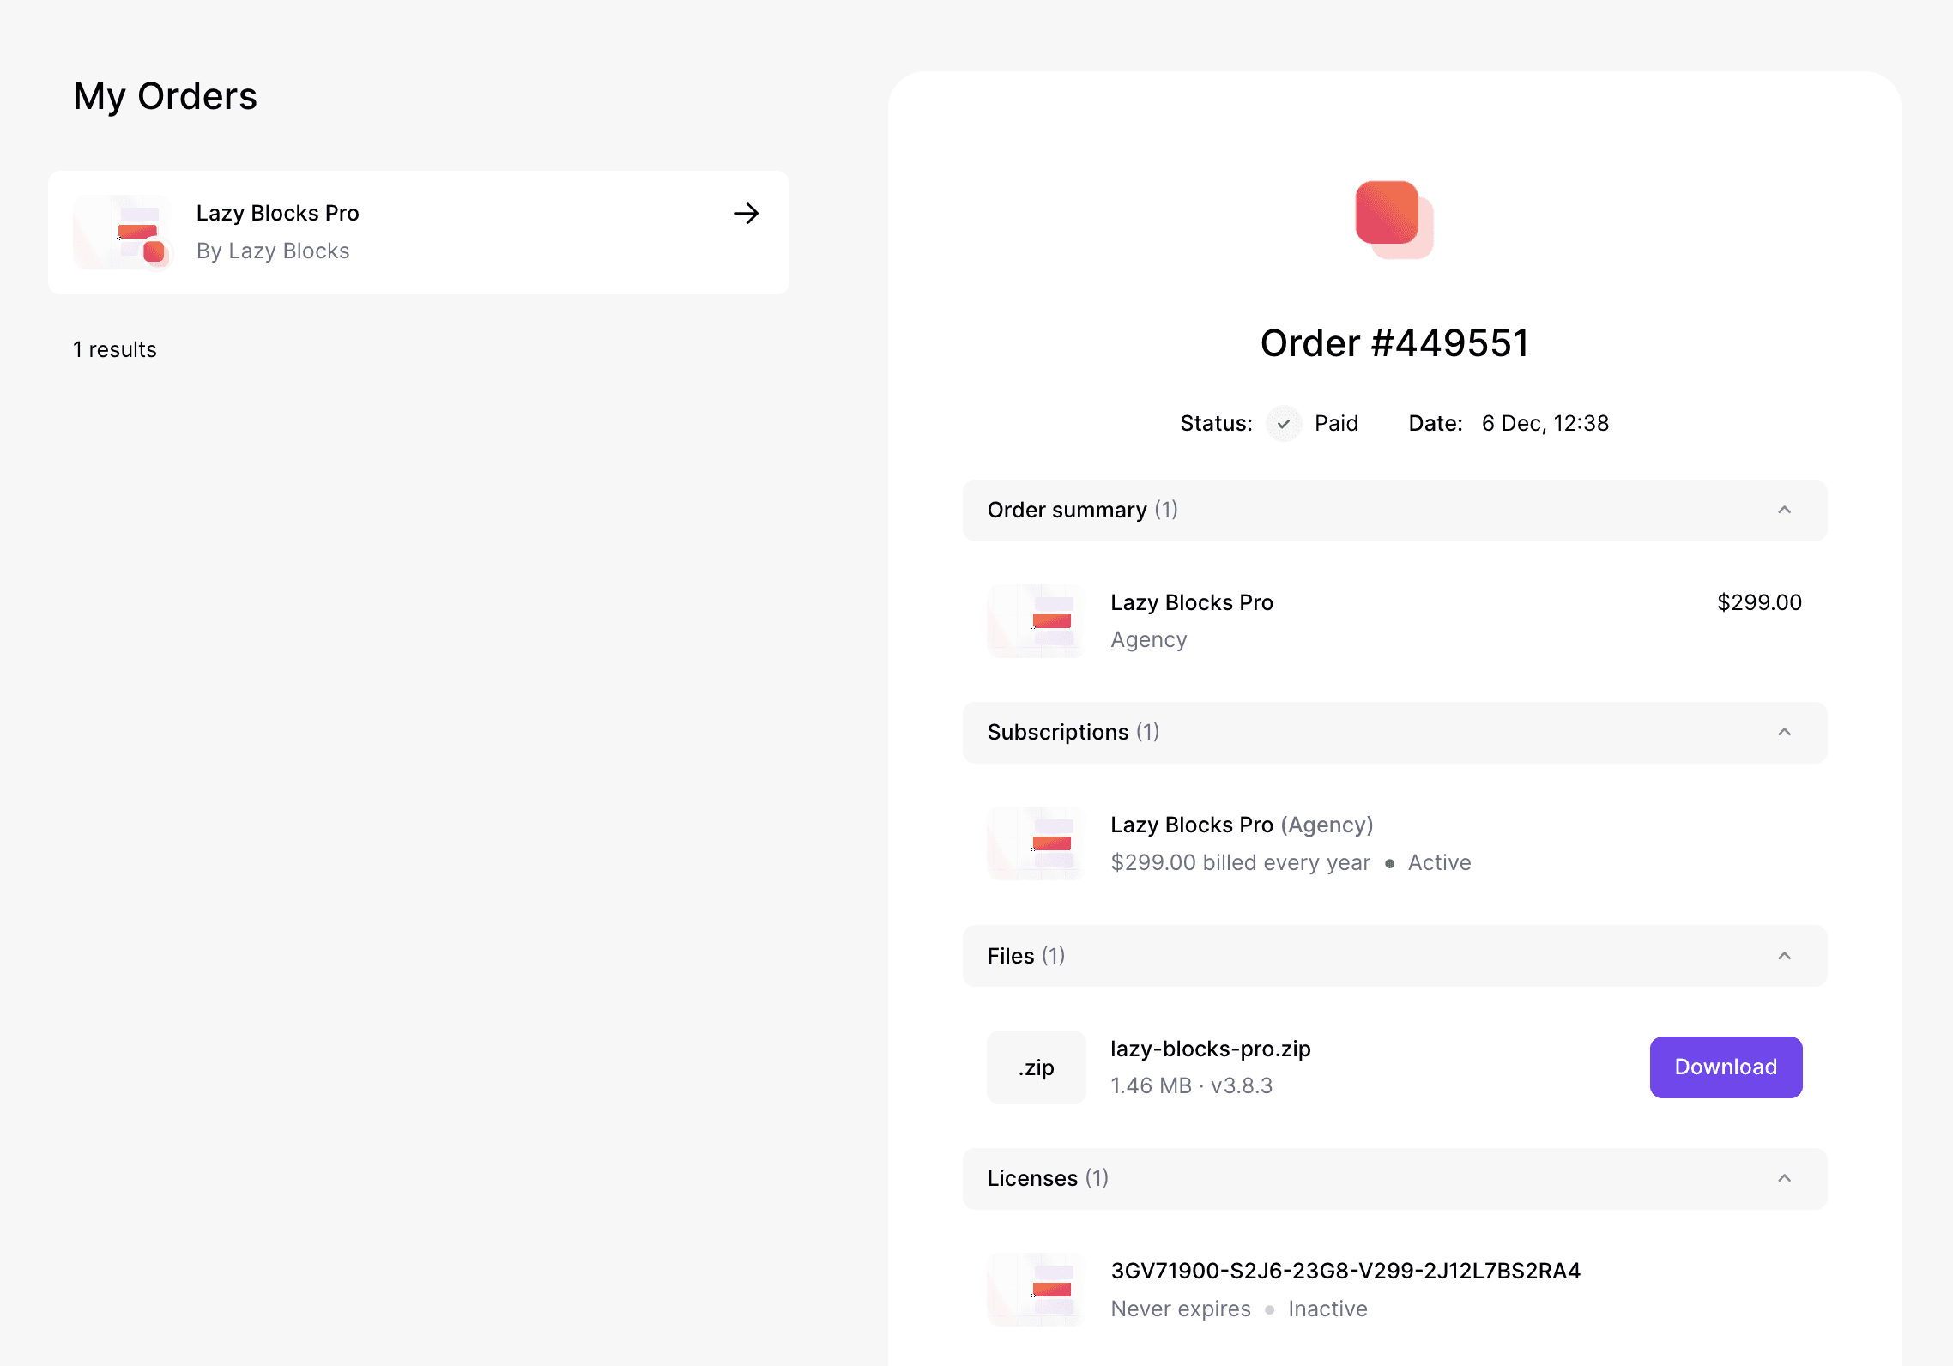
Task: Download lazy-blocks-pro.zip
Action: (x=1726, y=1067)
